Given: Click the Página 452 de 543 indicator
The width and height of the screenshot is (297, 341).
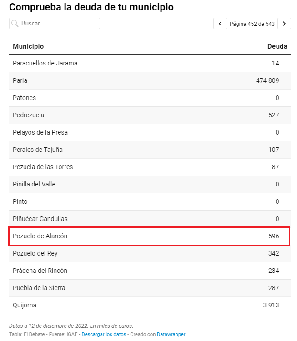Looking at the screenshot, I should [x=252, y=24].
